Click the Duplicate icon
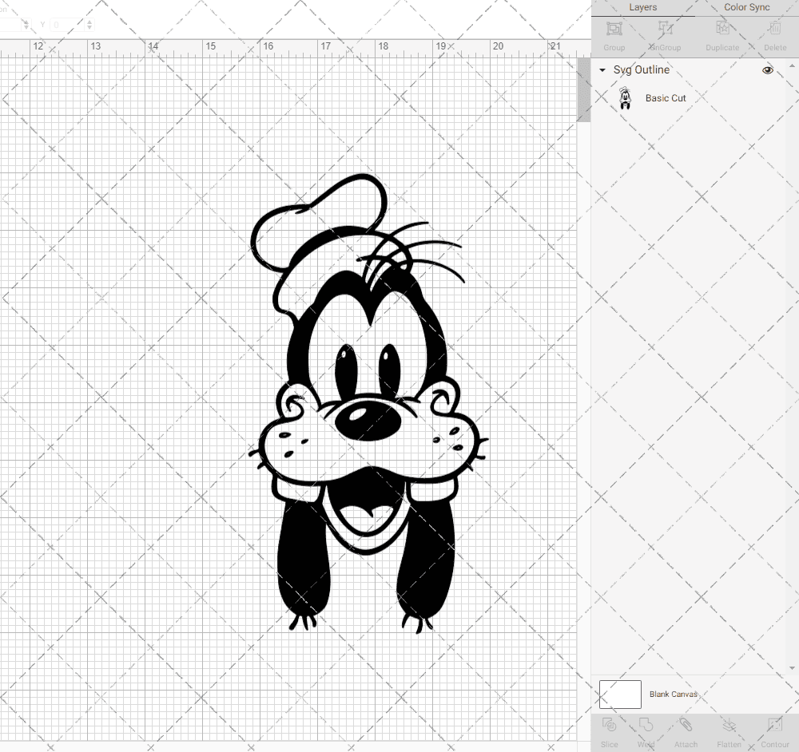 (722, 29)
